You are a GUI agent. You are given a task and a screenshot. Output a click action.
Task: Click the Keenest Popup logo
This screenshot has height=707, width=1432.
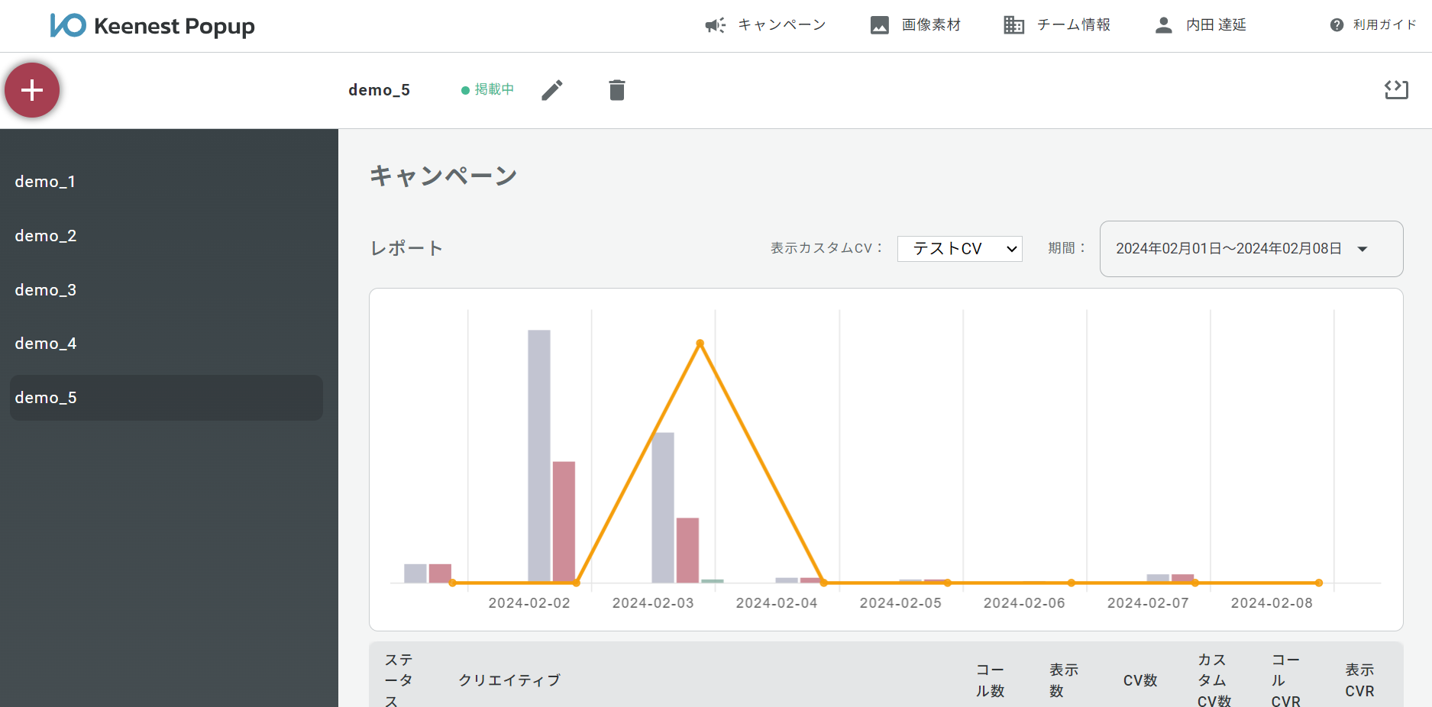(152, 25)
